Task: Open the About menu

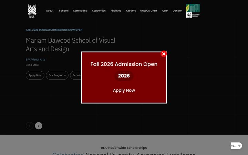Action: [50, 11]
